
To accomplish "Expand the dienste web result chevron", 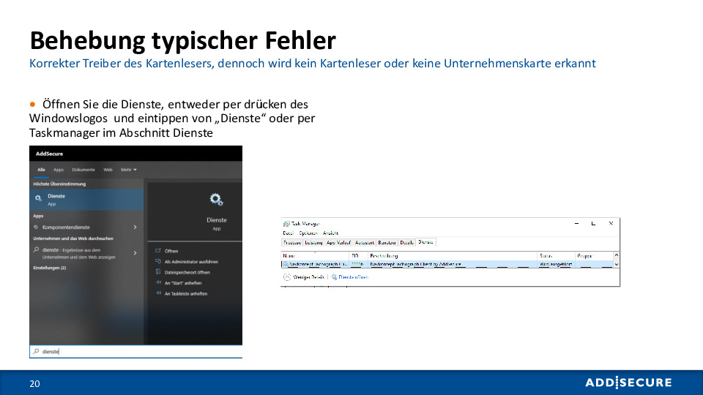I will 135,253.
